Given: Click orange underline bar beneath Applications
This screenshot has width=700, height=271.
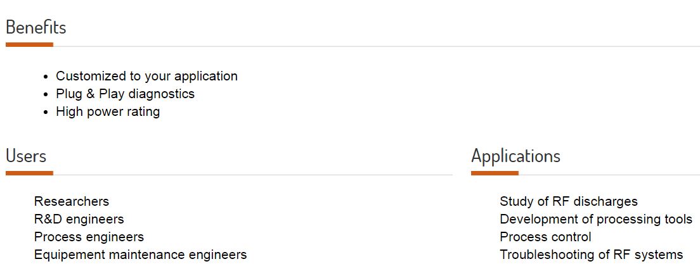Looking at the screenshot, I should (495, 173).
